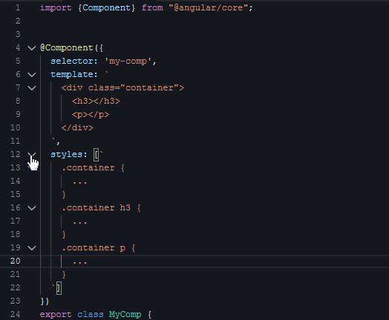
Task: Place cursor on the Component import name
Action: click(x=106, y=7)
